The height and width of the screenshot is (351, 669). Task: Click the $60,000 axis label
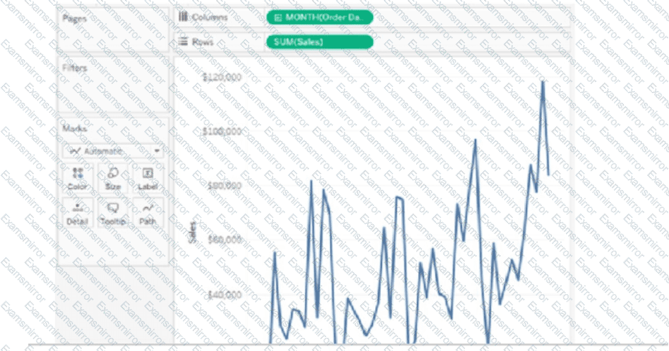point(224,240)
